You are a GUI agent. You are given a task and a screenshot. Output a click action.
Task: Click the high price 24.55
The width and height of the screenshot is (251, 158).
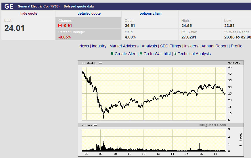pos(187,26)
